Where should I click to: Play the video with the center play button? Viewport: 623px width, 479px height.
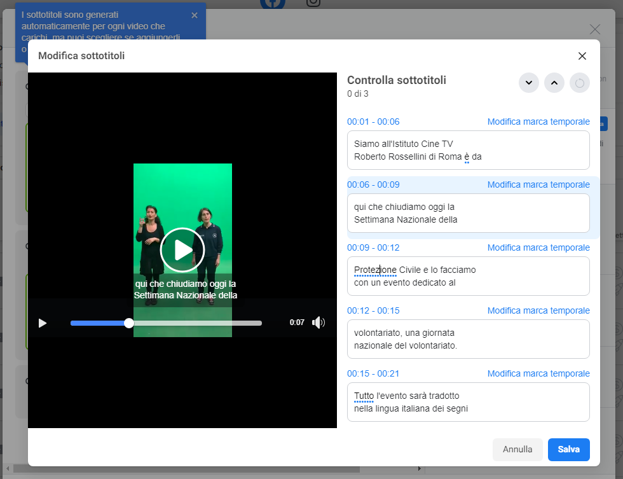182,250
